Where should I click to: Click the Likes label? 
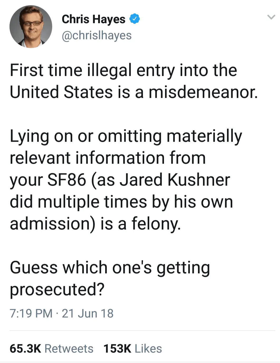148,348
